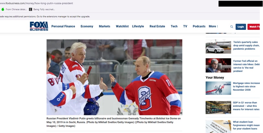Open the mortgage rates Credible thumbnail
263x133 pixels.
(218, 88)
